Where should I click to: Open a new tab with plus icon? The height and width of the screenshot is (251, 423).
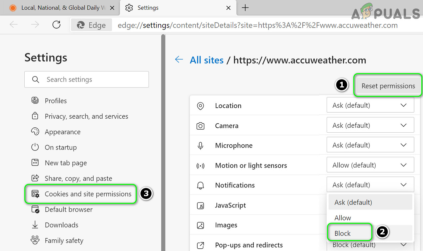tap(245, 8)
